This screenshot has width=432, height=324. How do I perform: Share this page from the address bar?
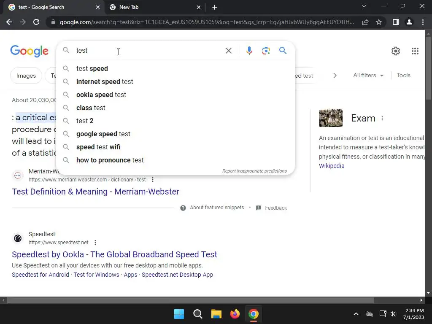click(x=365, y=22)
